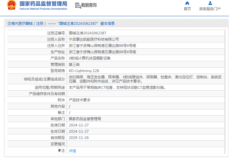
Task: Click the 产品名称 row label
Action: (58, 58)
